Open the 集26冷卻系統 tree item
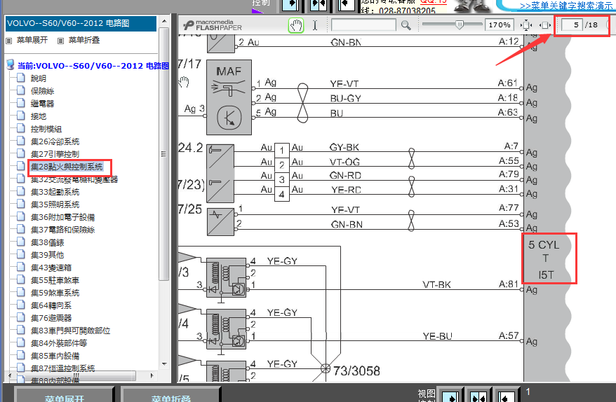Viewport: 616px width, 402px height. pyautogui.click(x=55, y=141)
